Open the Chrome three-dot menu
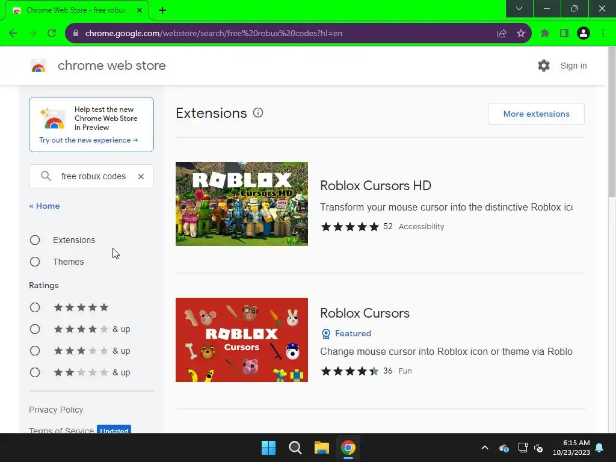 pyautogui.click(x=603, y=34)
